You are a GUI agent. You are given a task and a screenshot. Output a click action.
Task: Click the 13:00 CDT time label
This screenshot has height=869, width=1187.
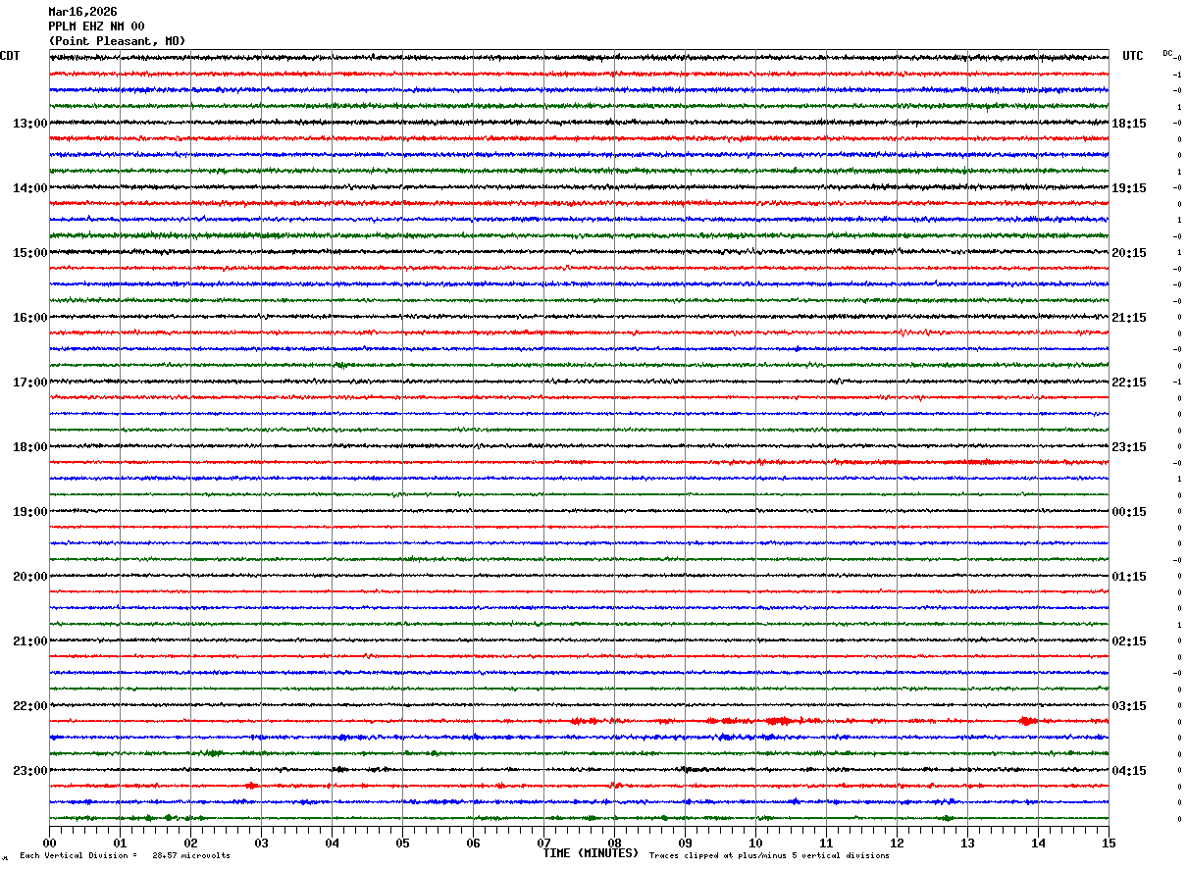pos(29,124)
